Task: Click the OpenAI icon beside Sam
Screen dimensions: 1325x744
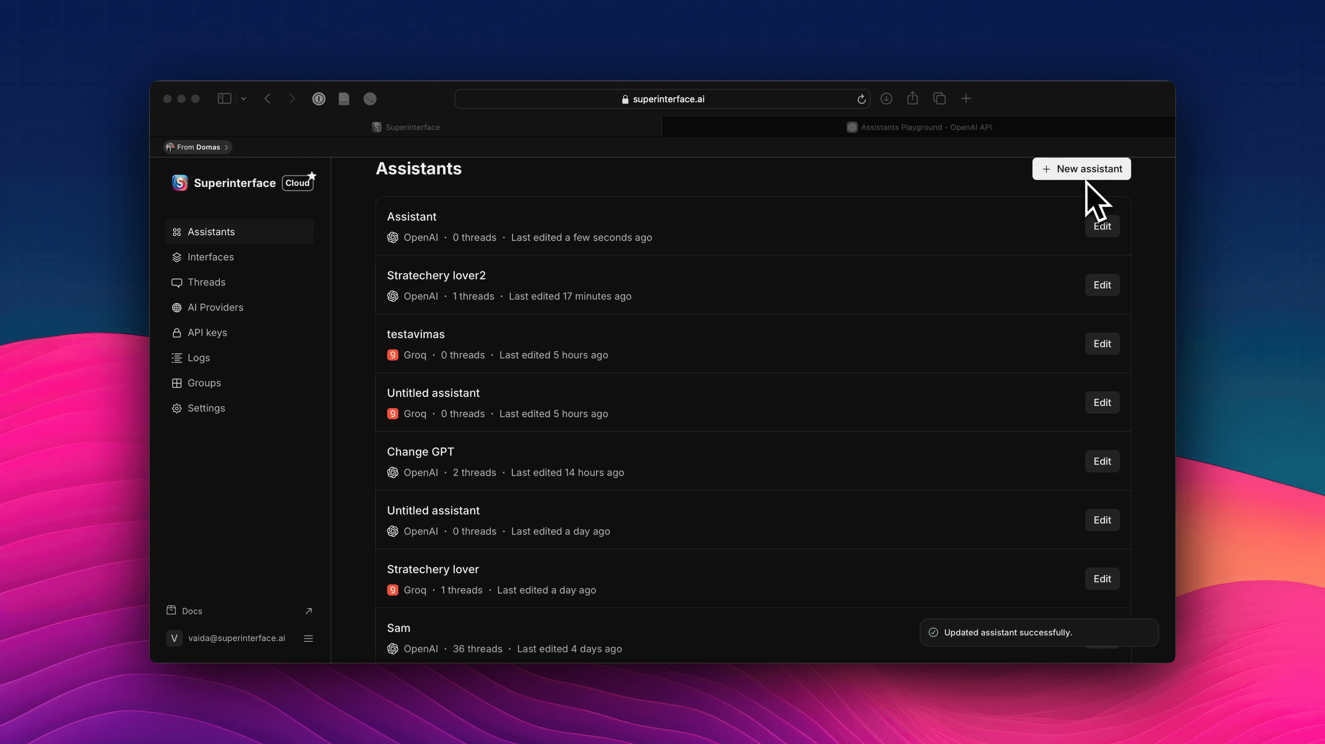Action: click(x=392, y=649)
